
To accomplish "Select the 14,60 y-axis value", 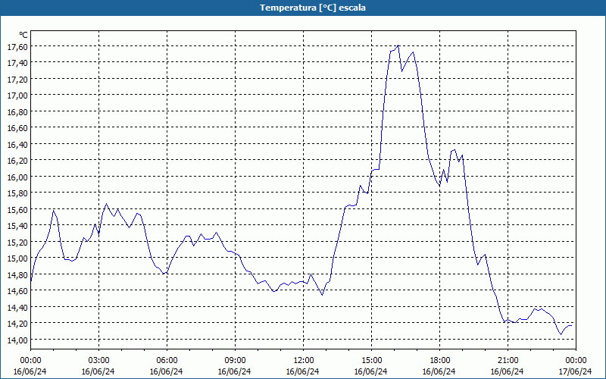I will click(17, 291).
